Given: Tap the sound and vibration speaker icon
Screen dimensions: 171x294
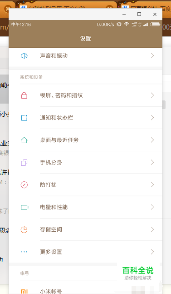Looking at the screenshot, I should [x=24, y=56].
